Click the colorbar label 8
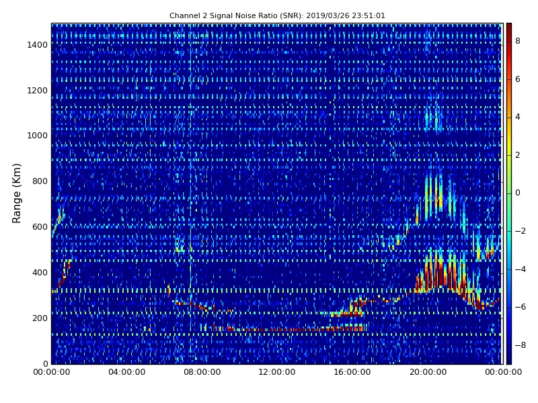538x403 pixels. tap(518, 41)
